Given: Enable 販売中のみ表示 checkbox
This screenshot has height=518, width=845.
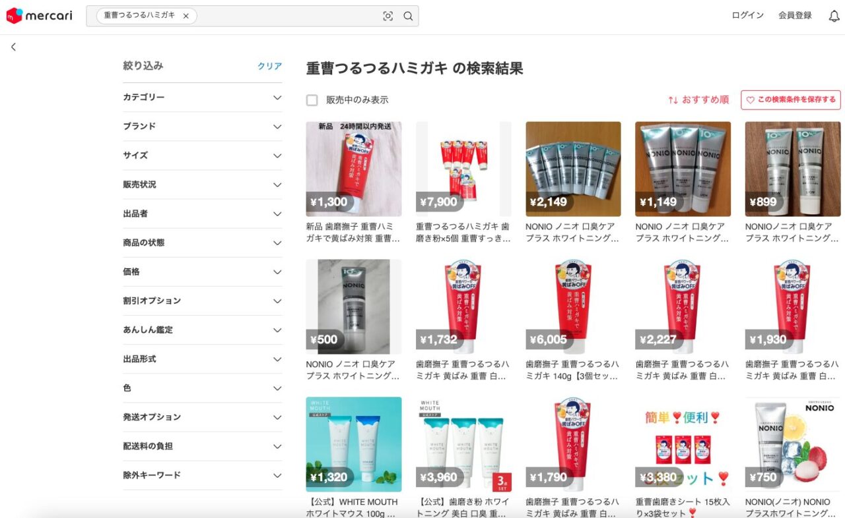Looking at the screenshot, I should 312,100.
